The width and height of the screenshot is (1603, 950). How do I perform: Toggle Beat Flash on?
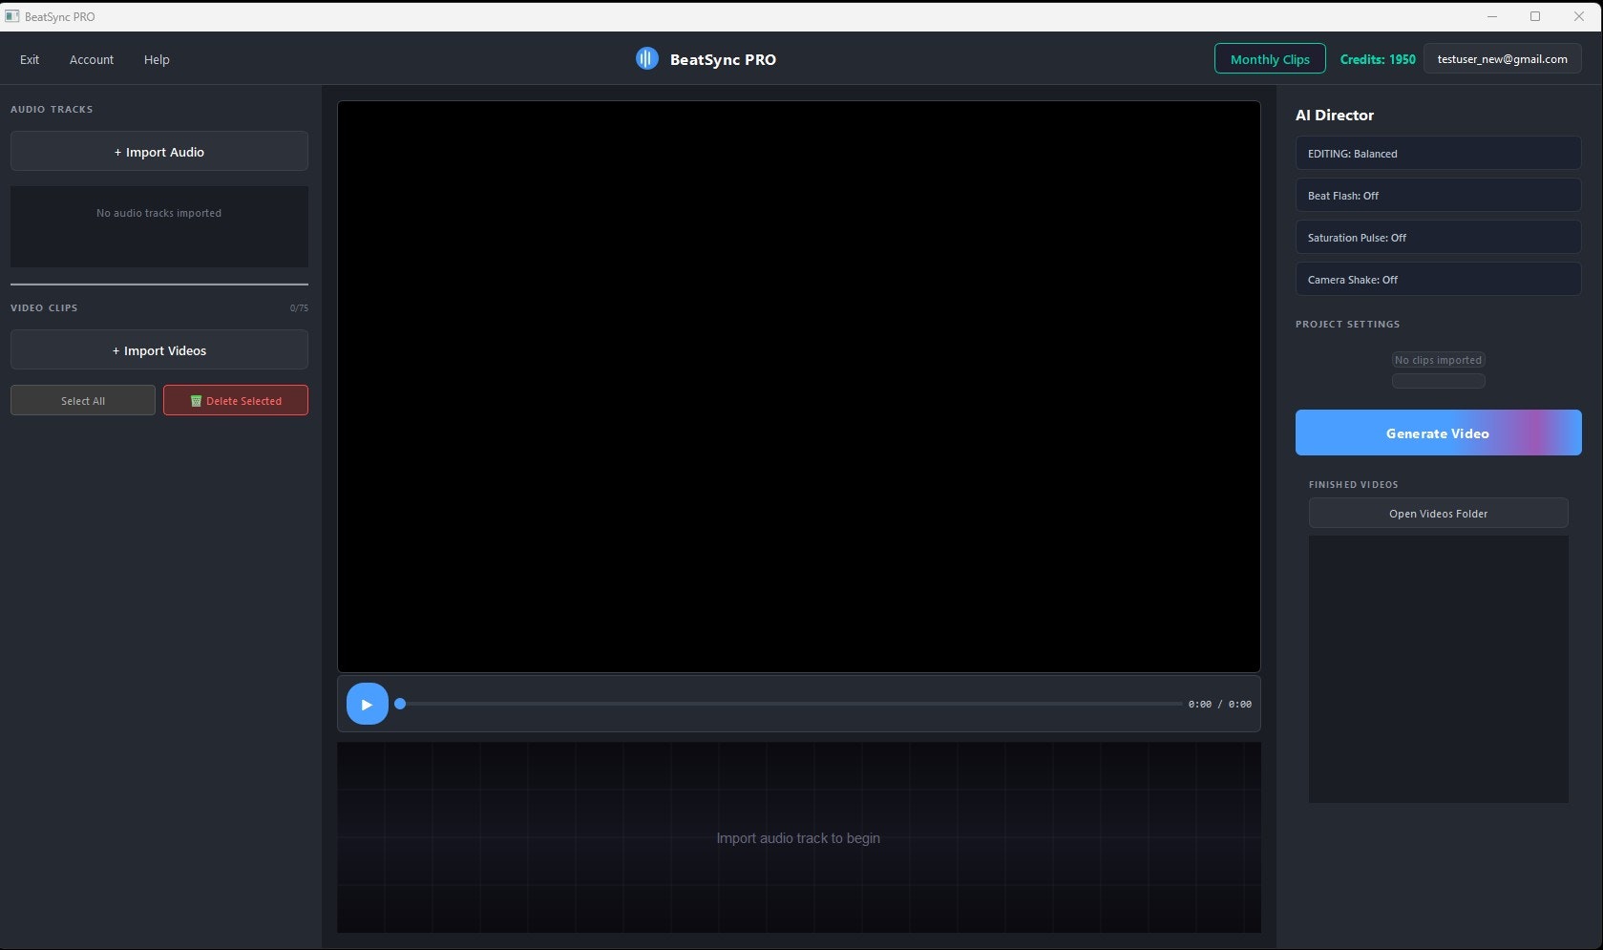point(1437,195)
